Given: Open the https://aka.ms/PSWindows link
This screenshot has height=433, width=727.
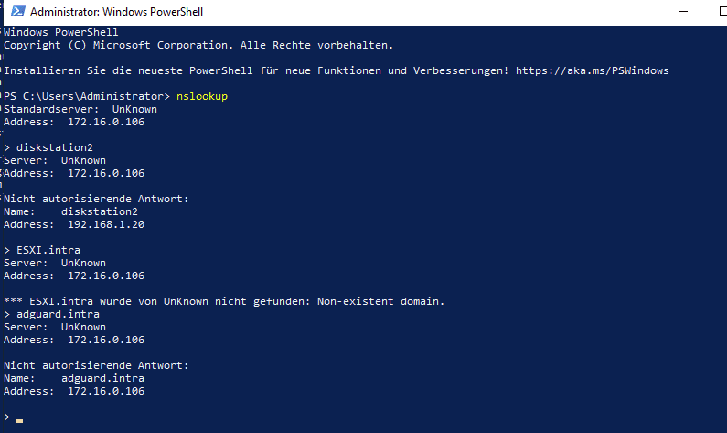Looking at the screenshot, I should 592,70.
